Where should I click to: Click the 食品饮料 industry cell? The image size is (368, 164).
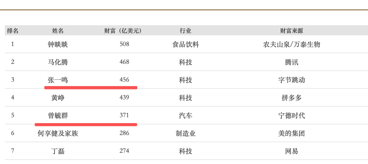point(186,44)
